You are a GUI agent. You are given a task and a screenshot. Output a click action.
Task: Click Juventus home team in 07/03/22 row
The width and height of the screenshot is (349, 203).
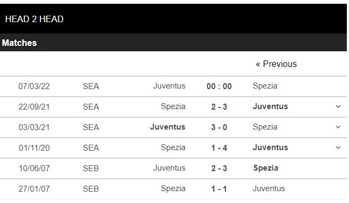[169, 86]
